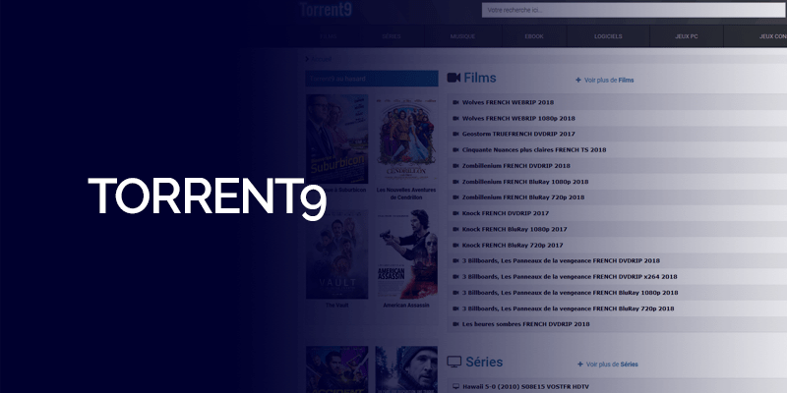The image size is (787, 393).
Task: Open American Assassin movie poster
Action: pos(406,254)
